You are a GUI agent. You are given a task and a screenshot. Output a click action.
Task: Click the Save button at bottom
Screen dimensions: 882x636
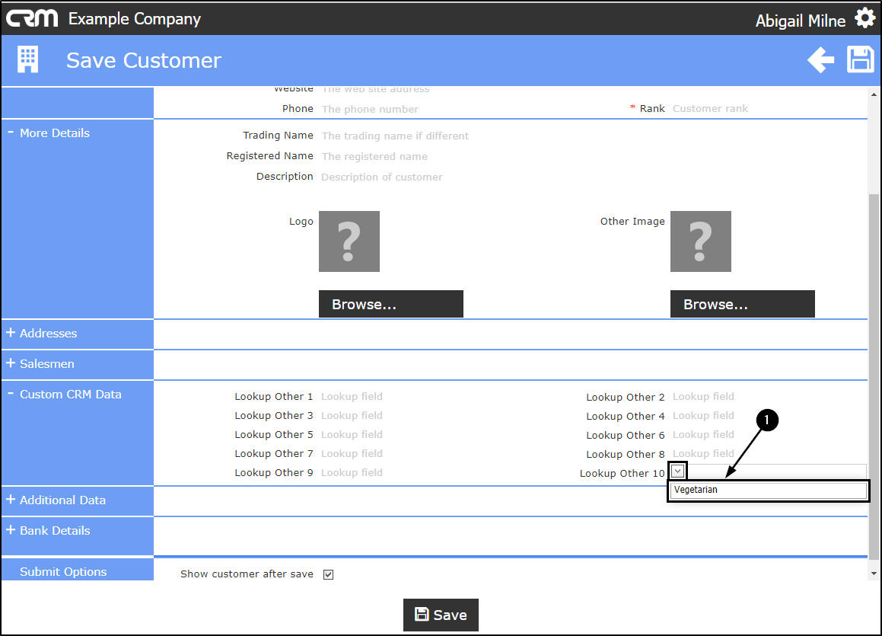pyautogui.click(x=441, y=615)
